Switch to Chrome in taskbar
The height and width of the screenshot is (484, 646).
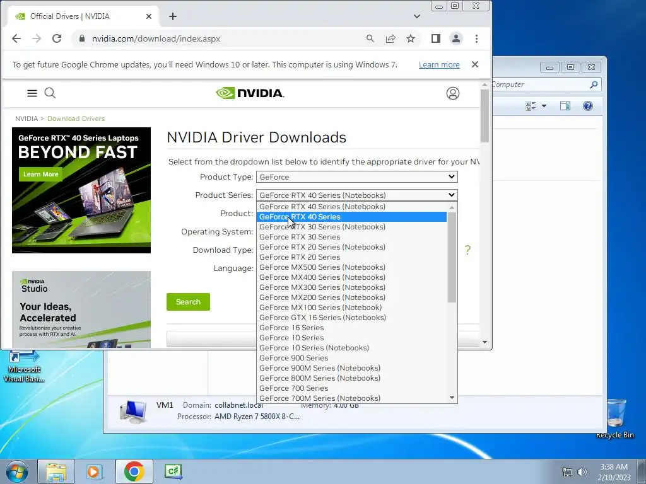[x=134, y=471]
